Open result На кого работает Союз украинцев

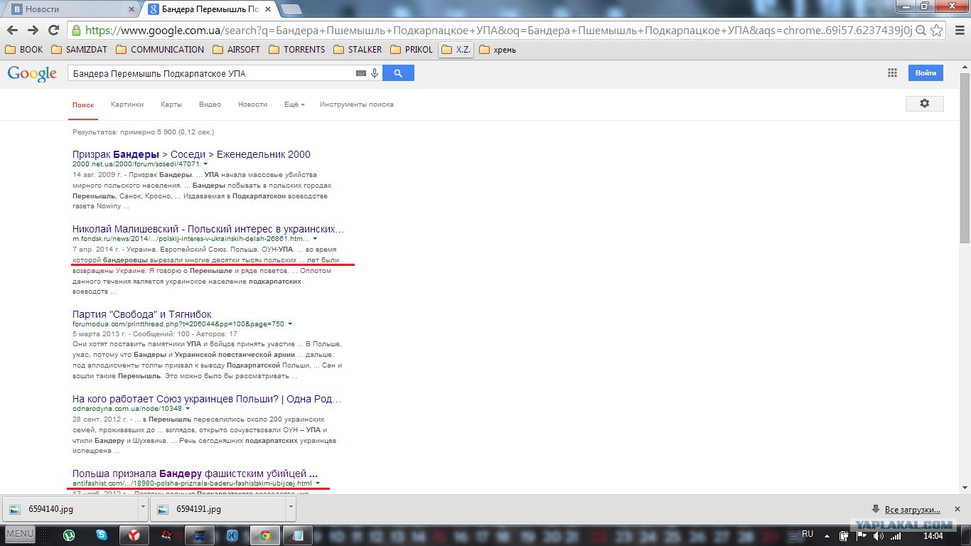pyautogui.click(x=207, y=399)
